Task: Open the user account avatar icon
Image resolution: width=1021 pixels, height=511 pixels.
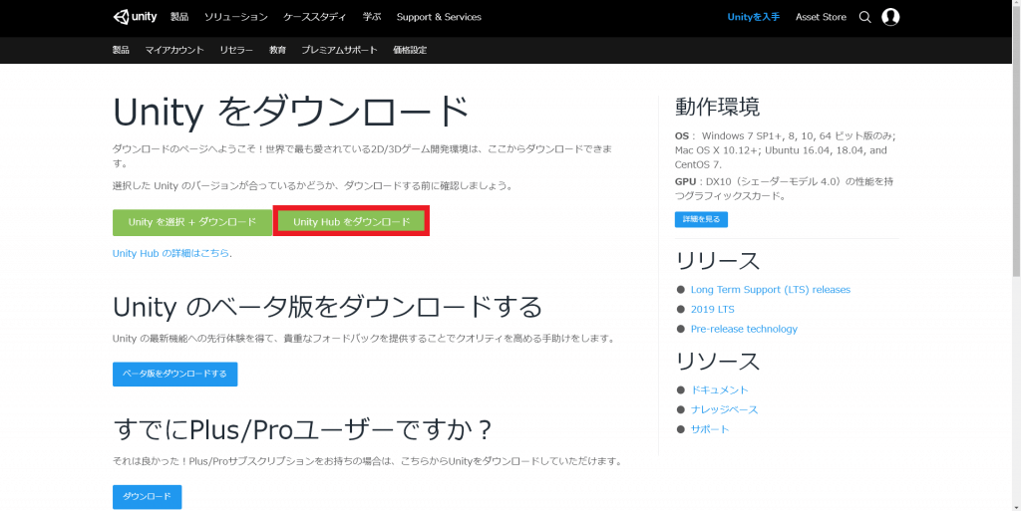Action: click(x=890, y=17)
